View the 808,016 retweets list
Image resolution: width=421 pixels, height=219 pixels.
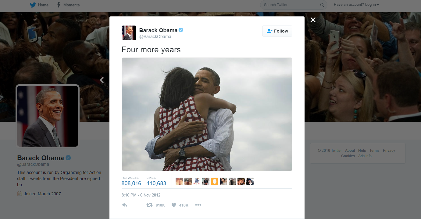point(131,183)
